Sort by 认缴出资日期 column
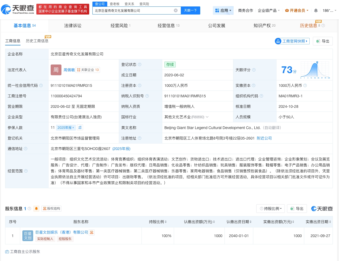This screenshot has width=339, height=261. pos(239,222)
